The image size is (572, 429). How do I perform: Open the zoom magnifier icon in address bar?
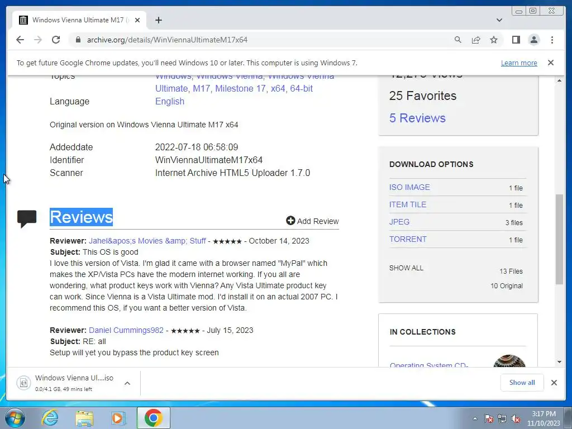(458, 40)
